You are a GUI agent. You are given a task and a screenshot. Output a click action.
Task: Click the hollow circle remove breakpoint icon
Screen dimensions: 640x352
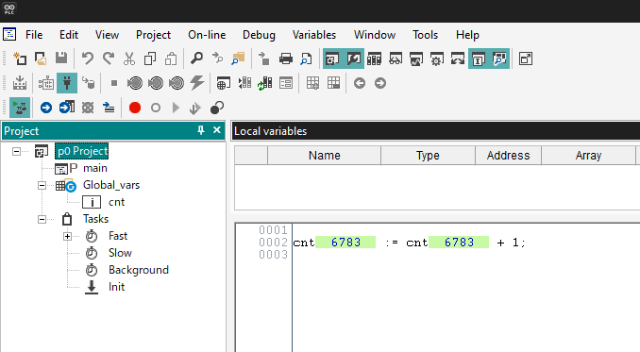coord(156,108)
